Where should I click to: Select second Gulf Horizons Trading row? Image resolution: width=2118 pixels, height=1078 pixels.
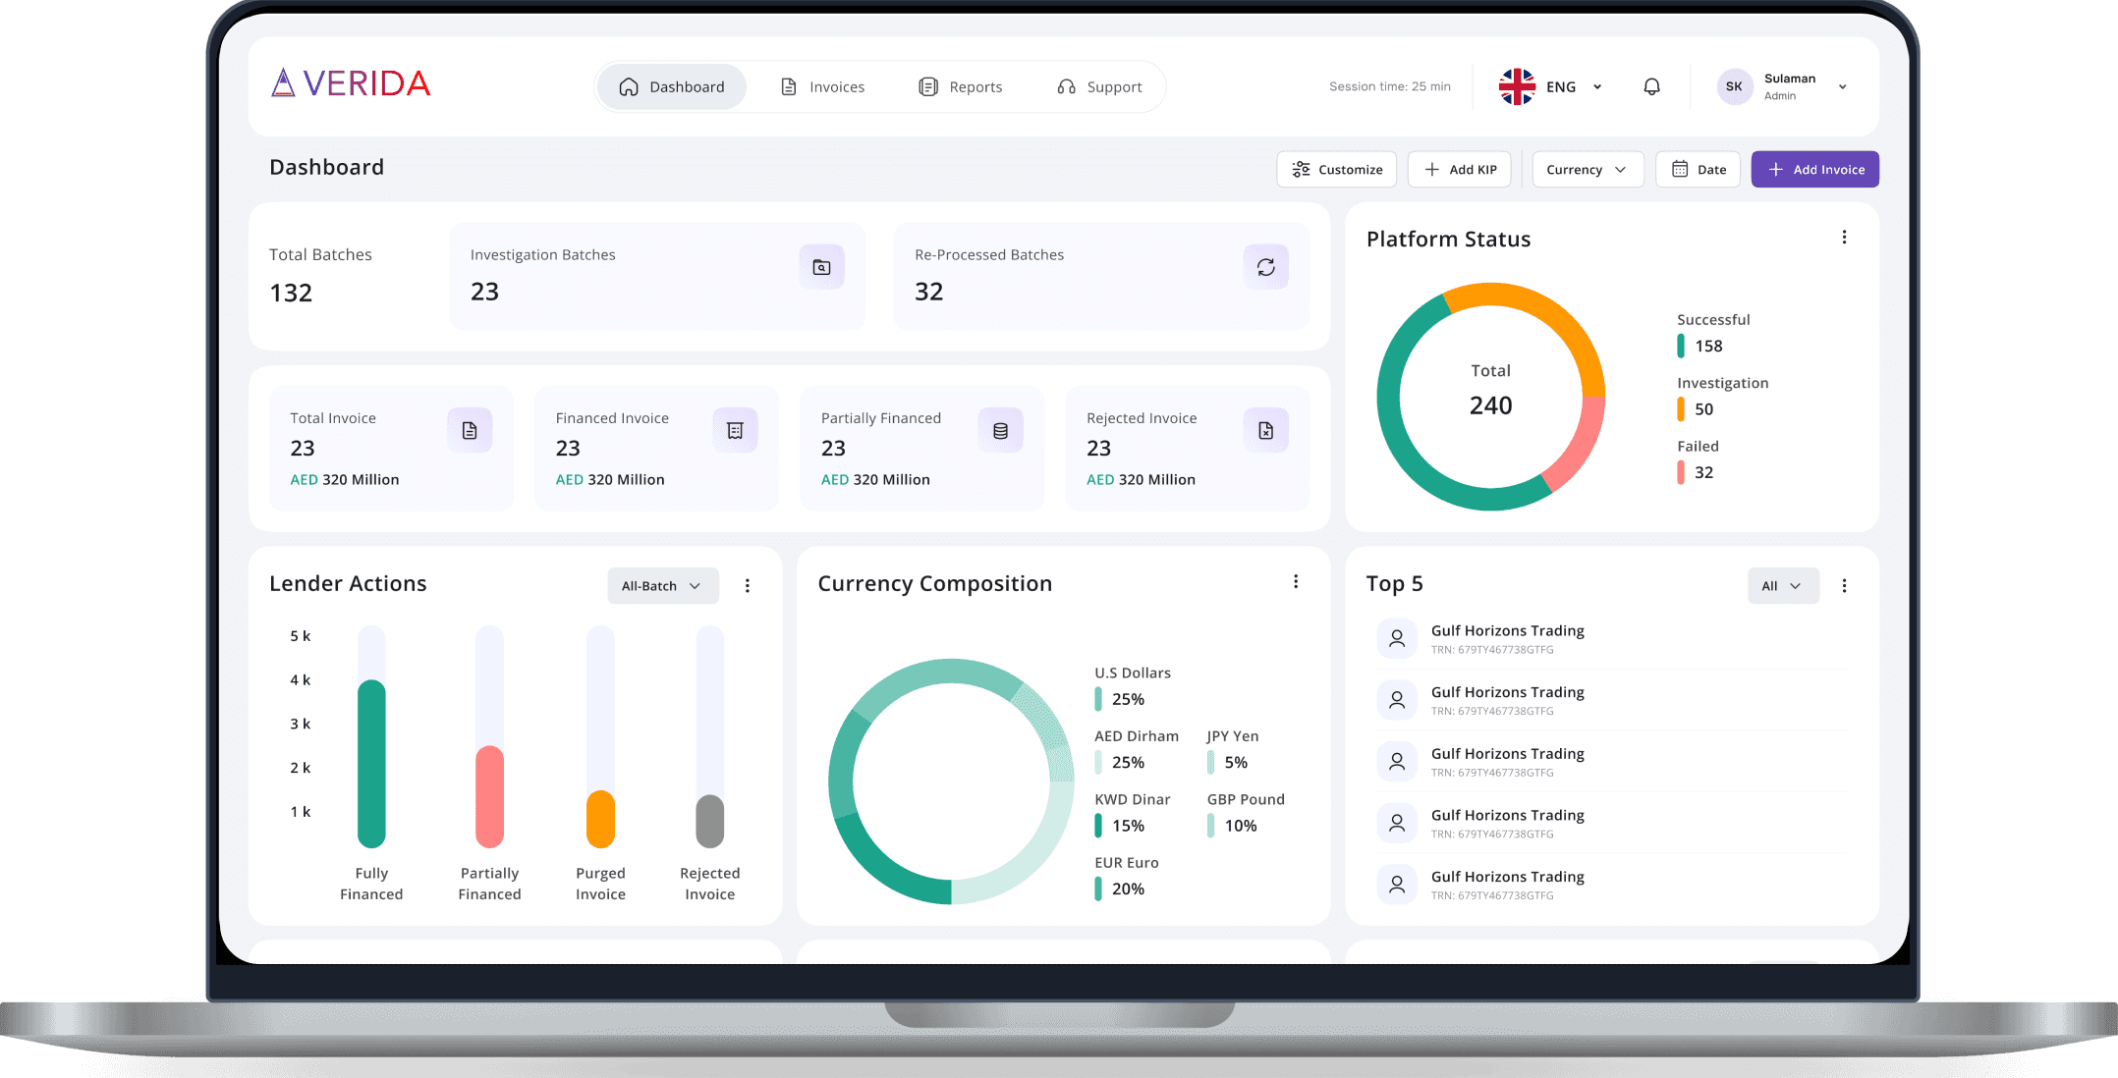tap(1611, 700)
